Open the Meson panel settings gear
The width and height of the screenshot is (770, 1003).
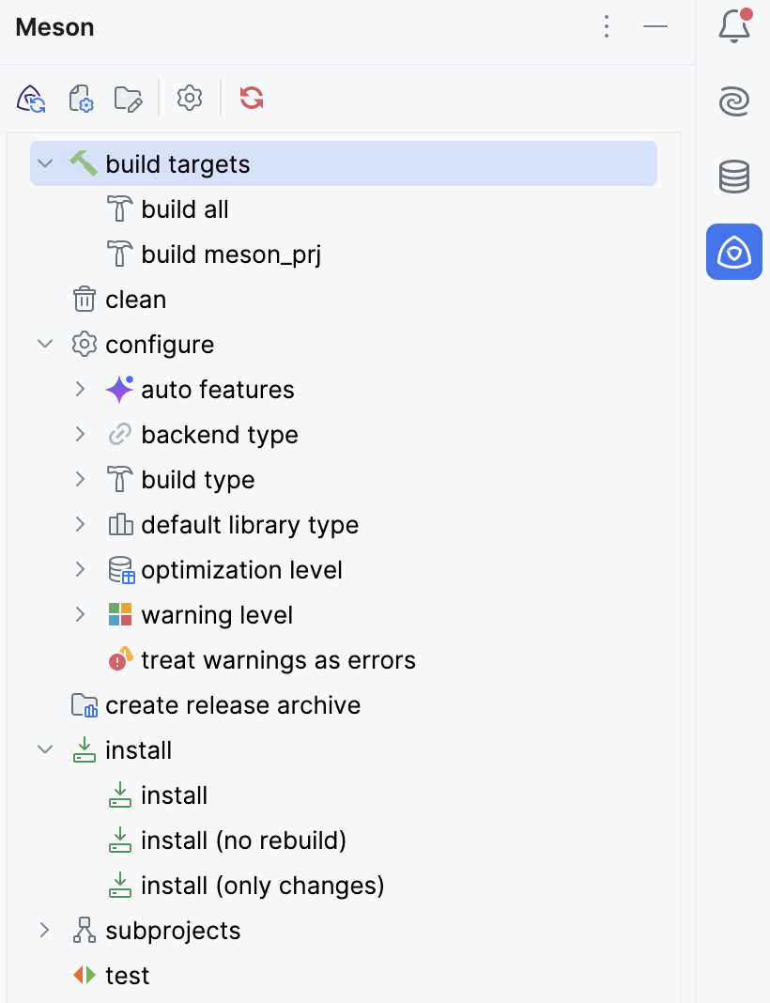tap(189, 98)
